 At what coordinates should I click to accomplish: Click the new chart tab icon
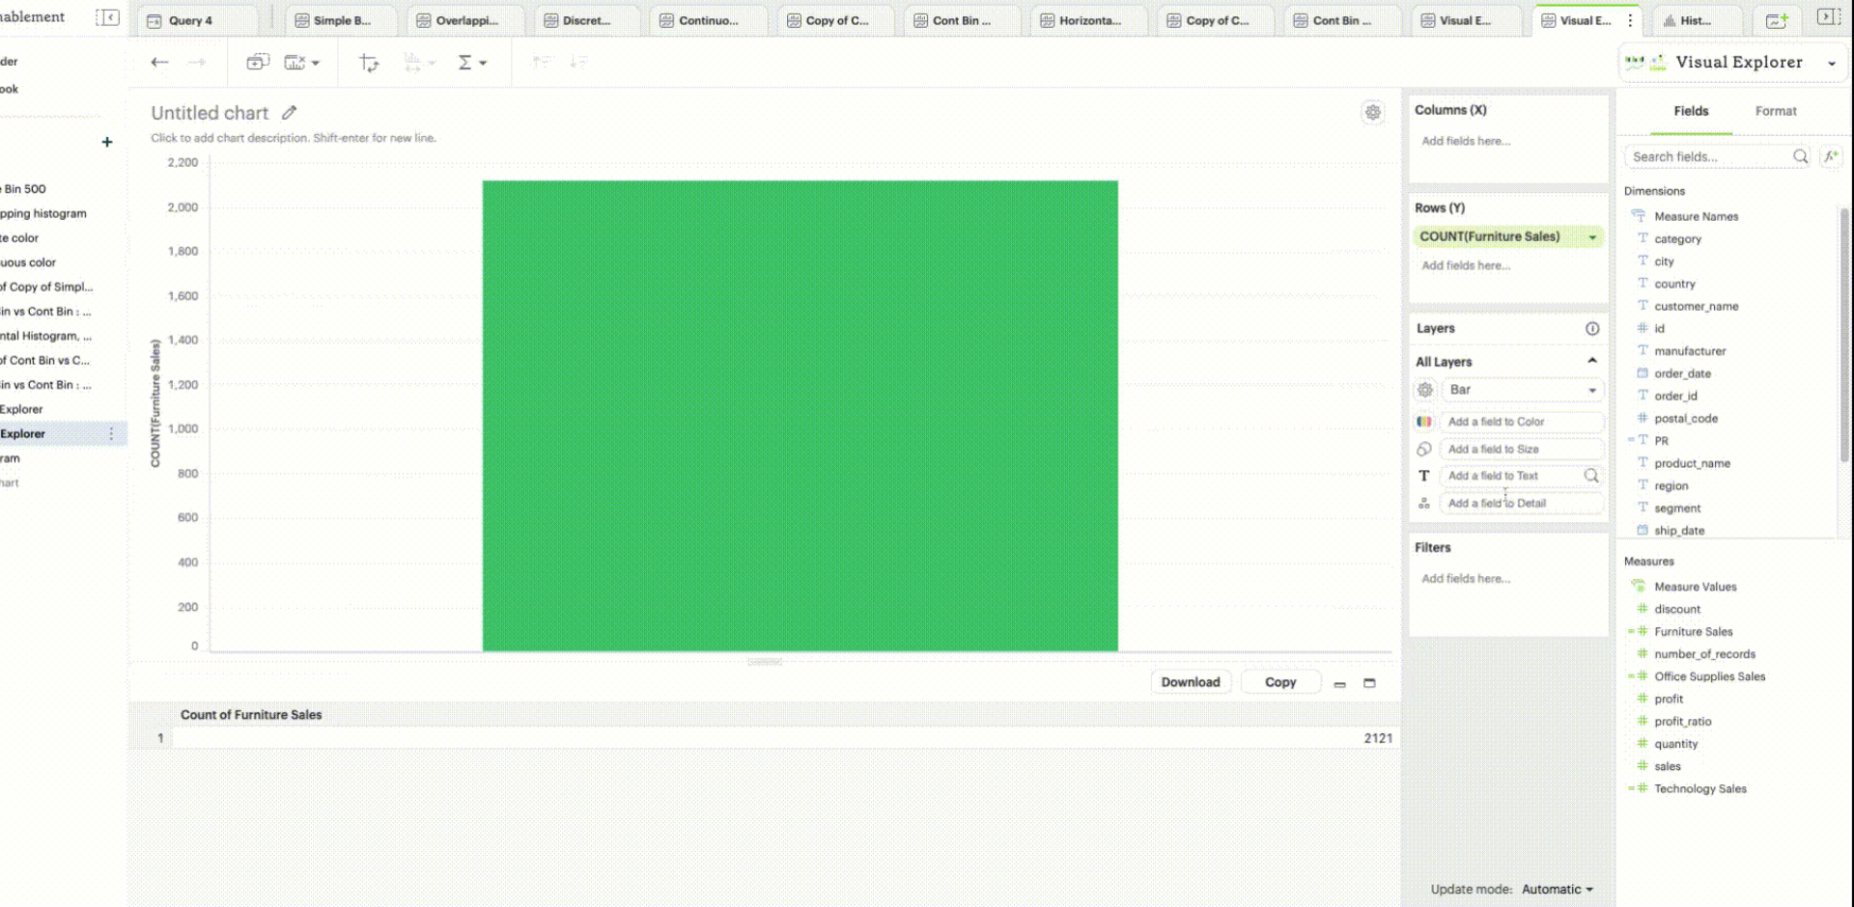point(1776,20)
